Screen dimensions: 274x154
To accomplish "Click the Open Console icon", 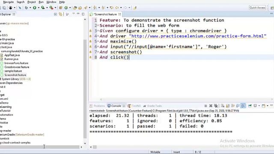I will [x=264, y=106].
